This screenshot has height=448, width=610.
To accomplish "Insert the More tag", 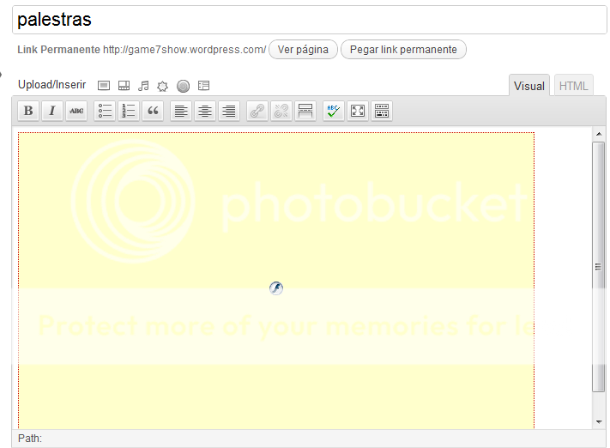I will [305, 111].
